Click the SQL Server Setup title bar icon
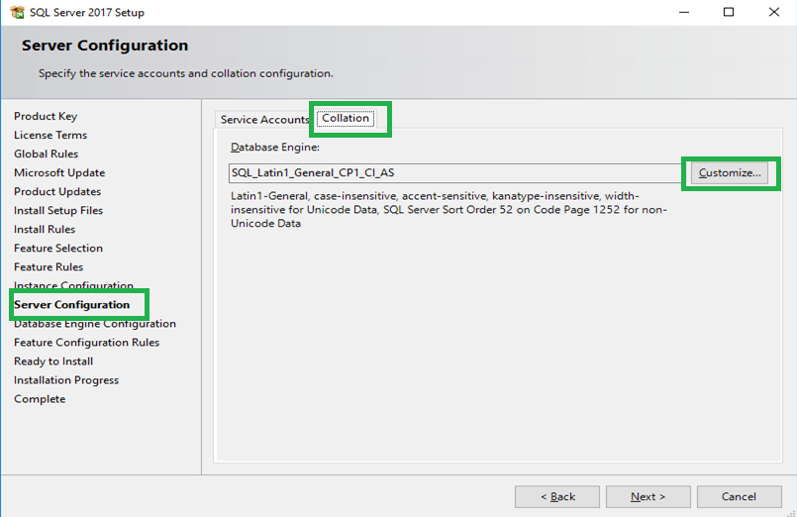Viewport: 797px width, 517px height. click(17, 13)
